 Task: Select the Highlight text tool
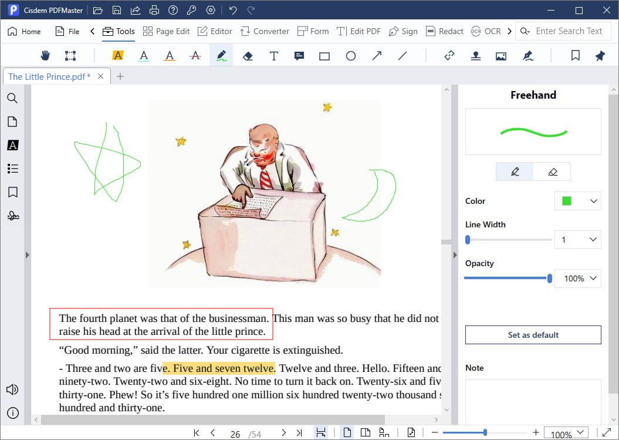pos(117,56)
